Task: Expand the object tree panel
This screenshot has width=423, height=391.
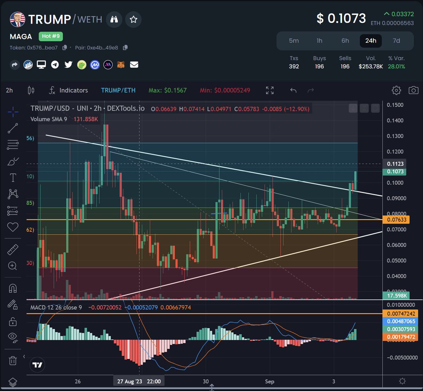Action: (x=13, y=382)
